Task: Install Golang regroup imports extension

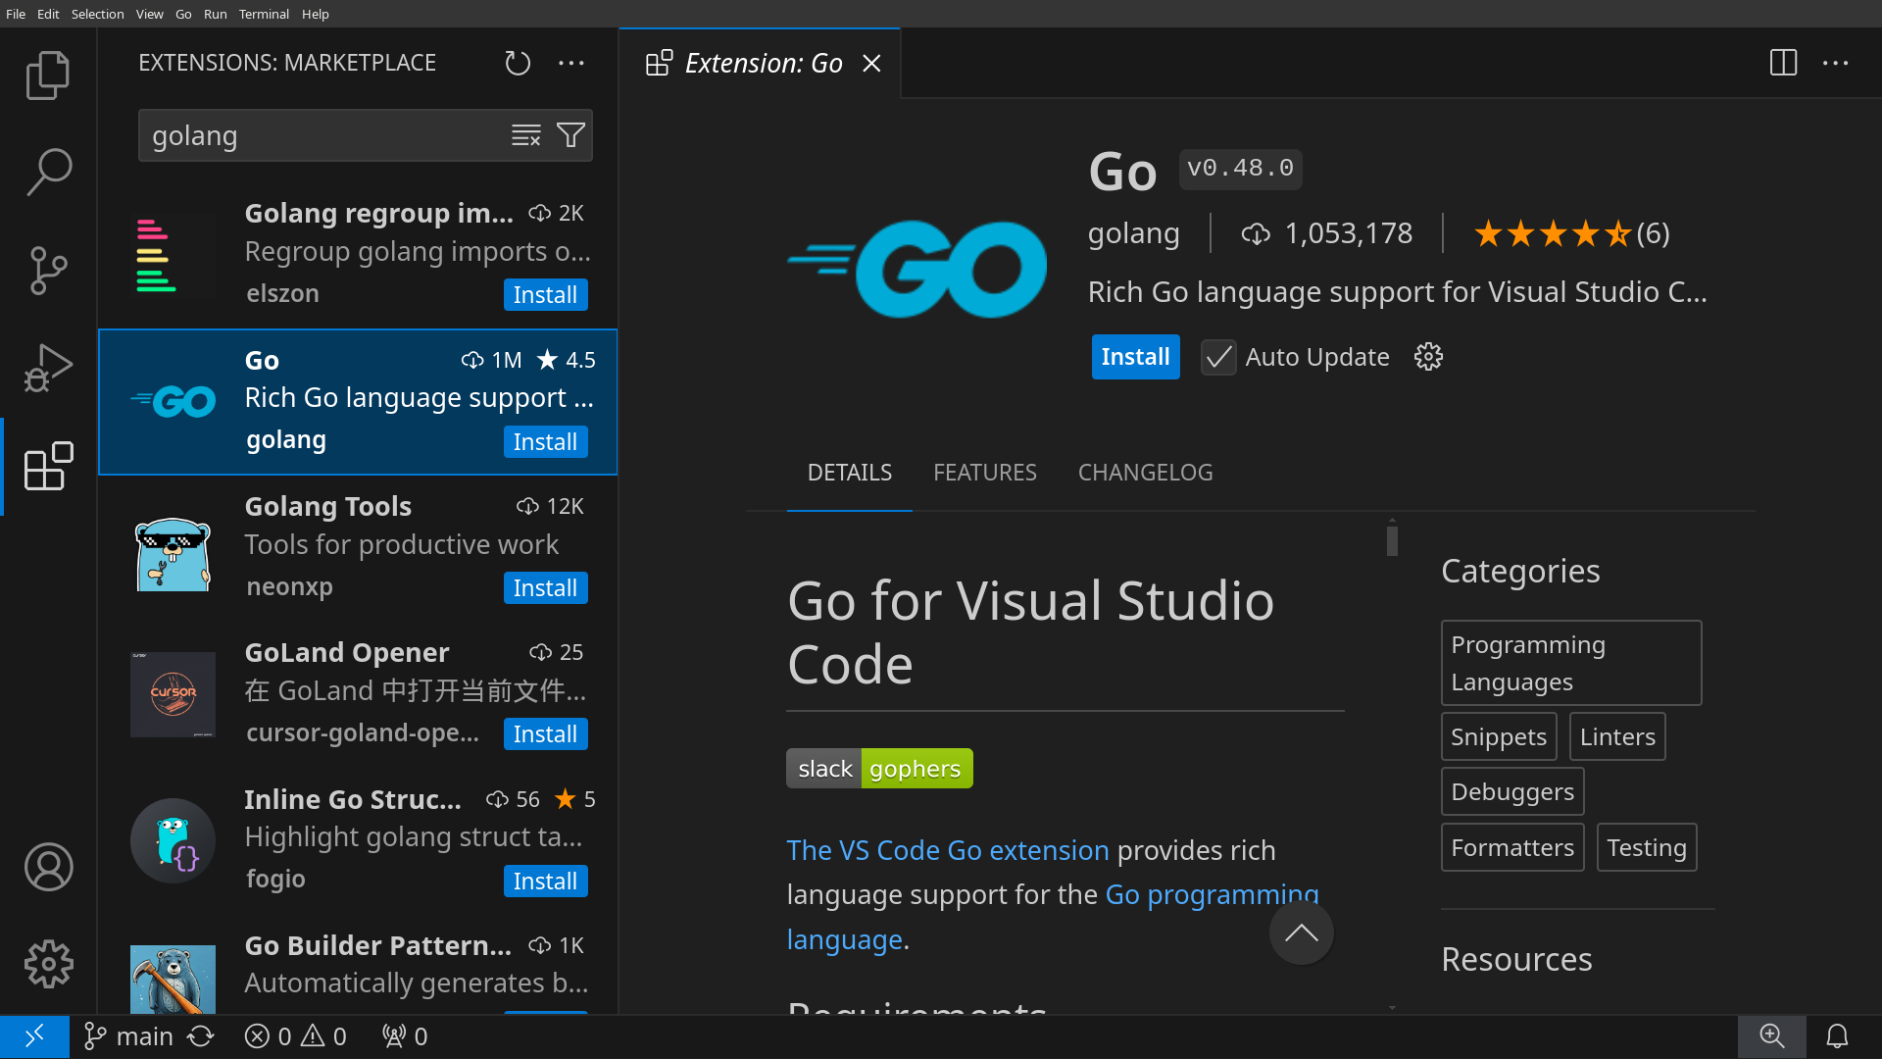Action: point(545,295)
